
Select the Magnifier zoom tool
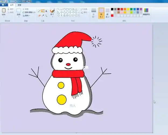pyautogui.click(x=46, y=15)
